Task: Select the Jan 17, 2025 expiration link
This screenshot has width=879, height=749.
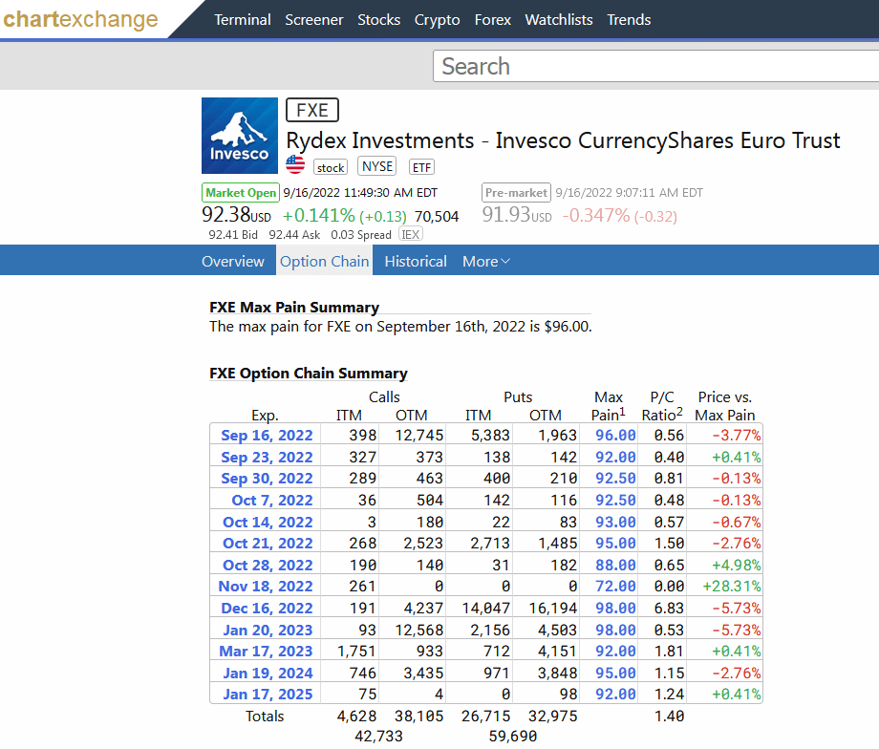Action: pos(268,695)
